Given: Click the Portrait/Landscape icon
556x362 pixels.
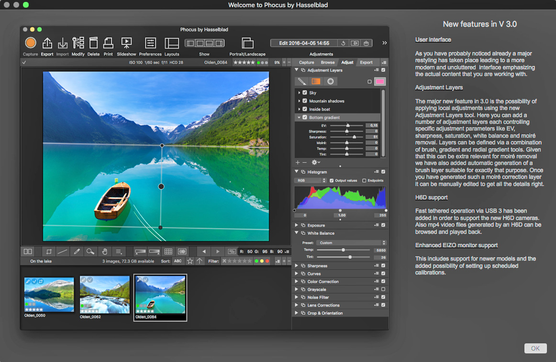Looking at the screenshot, I should pyautogui.click(x=247, y=43).
